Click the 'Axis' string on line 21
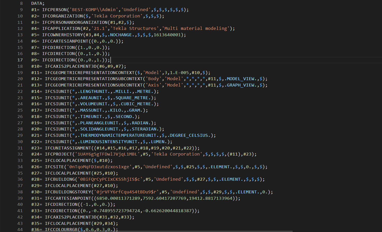 [154, 85]
